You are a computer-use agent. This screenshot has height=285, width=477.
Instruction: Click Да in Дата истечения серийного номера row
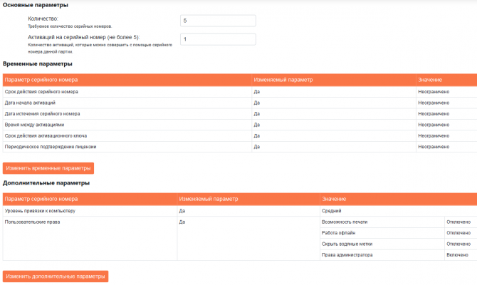click(257, 114)
